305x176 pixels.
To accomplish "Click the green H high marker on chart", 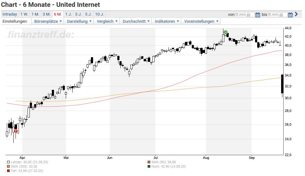I will tap(225, 32).
